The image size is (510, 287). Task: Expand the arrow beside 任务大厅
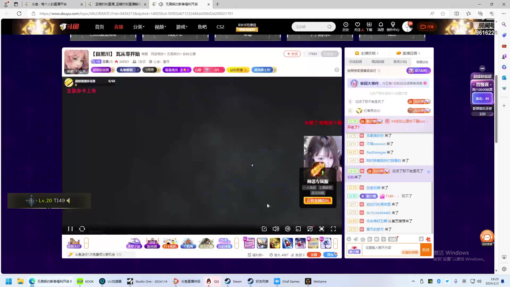tap(86, 243)
